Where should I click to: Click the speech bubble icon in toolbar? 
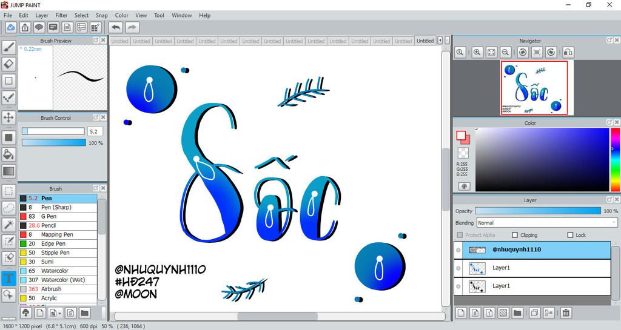[x=39, y=27]
